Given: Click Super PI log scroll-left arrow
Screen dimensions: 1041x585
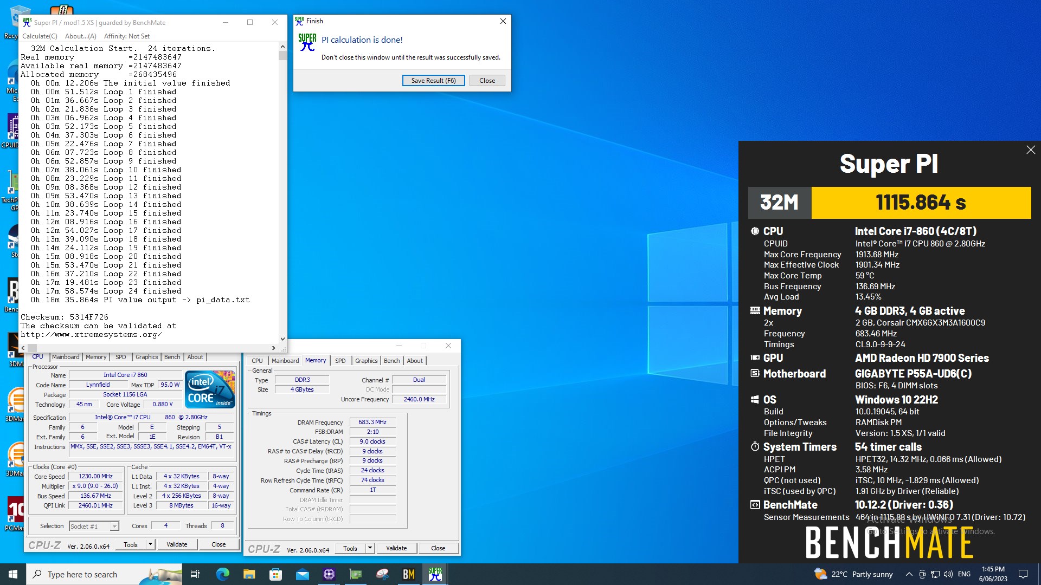Looking at the screenshot, I should [23, 348].
